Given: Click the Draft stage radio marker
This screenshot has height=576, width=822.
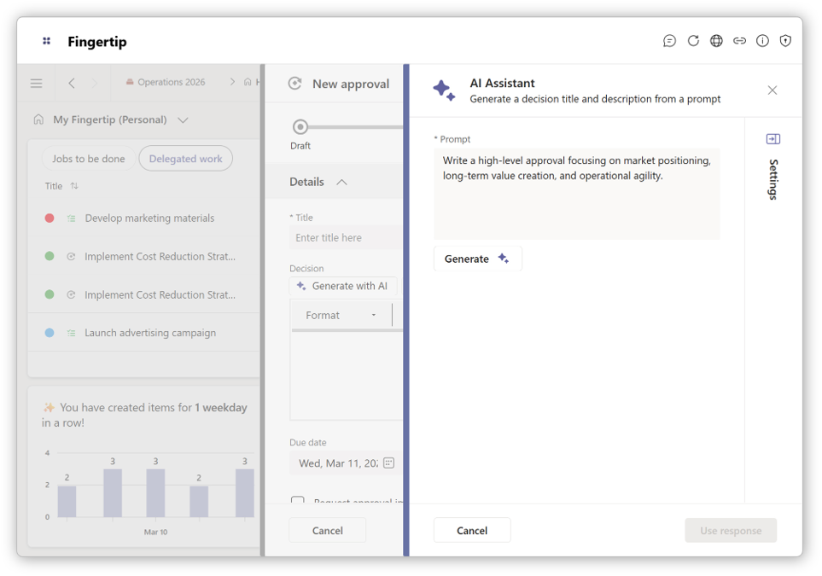Looking at the screenshot, I should 300,127.
